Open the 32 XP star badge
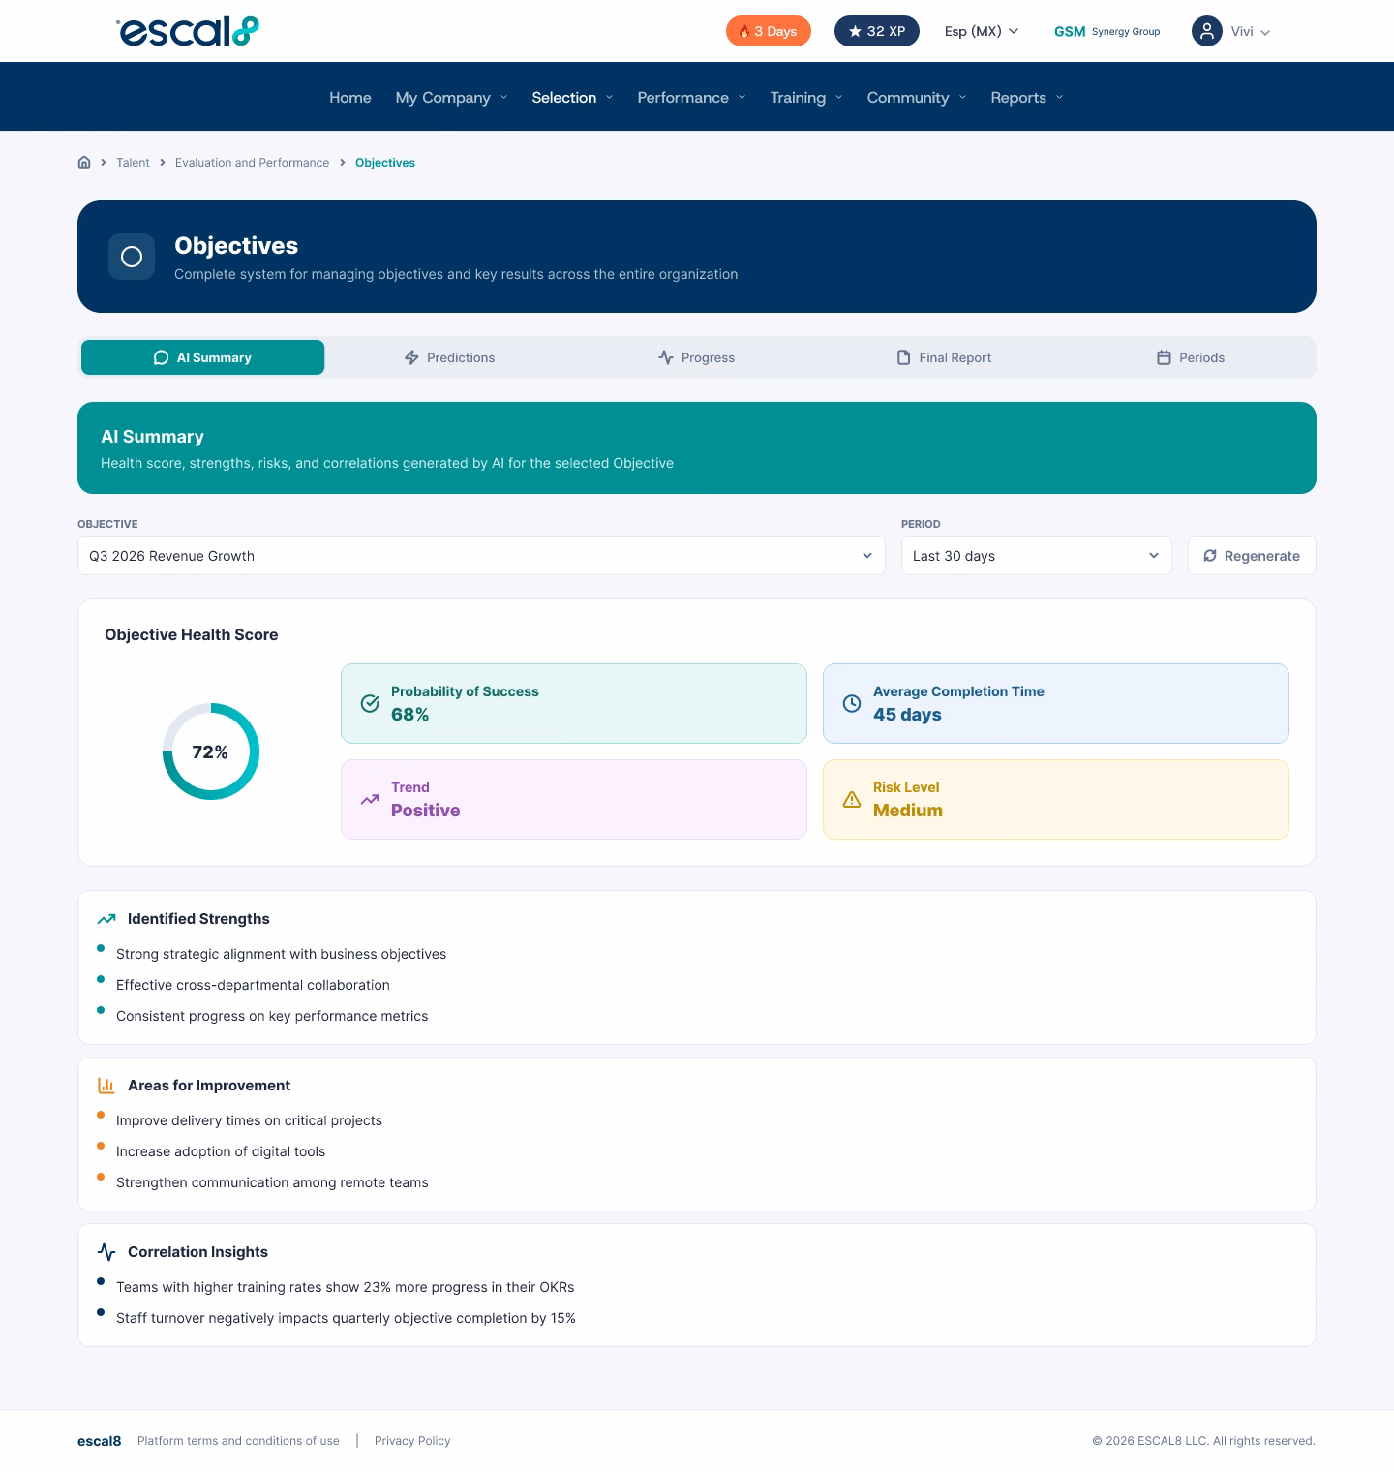 877,31
